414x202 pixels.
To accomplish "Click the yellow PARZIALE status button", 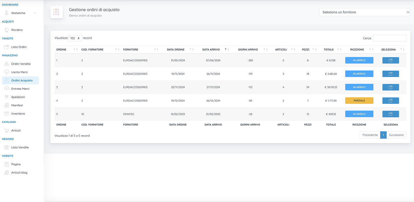I will tap(359, 101).
